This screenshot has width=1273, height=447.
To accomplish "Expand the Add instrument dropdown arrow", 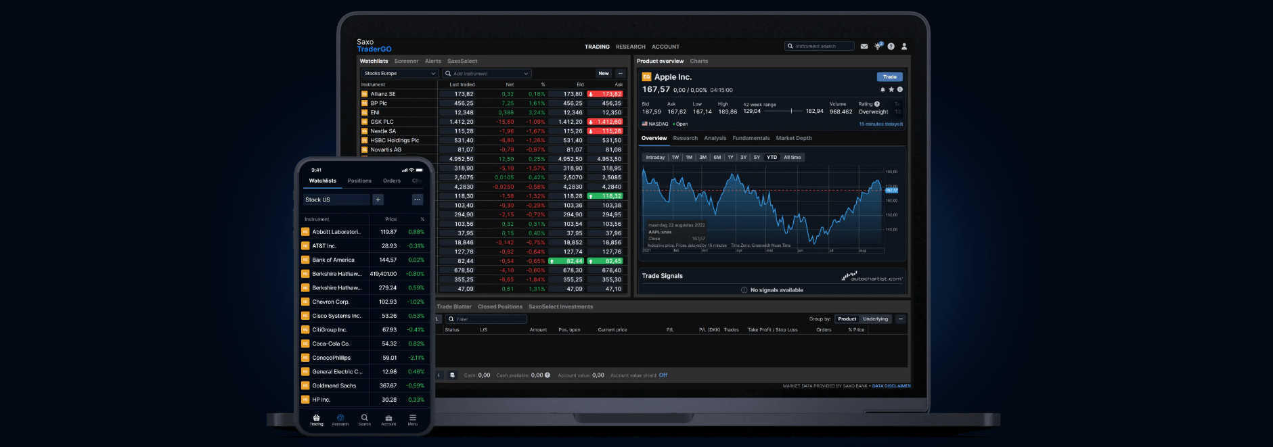I will point(526,74).
